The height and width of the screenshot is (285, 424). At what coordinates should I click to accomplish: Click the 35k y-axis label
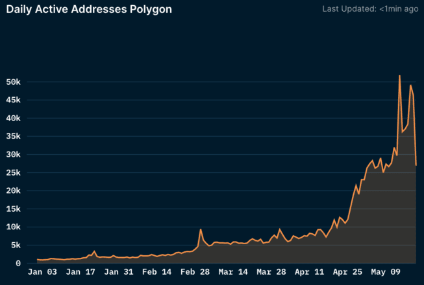[13, 136]
